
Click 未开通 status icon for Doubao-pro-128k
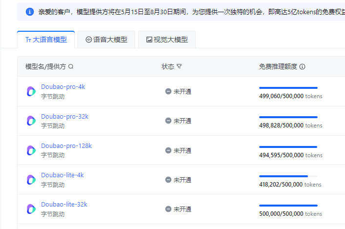tap(168, 150)
